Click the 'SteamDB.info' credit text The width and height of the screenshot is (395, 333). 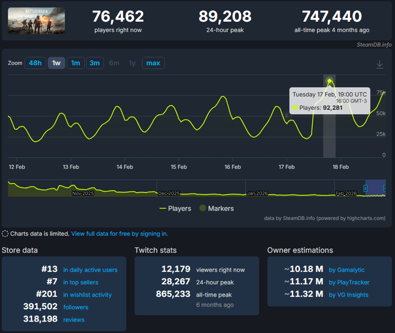click(x=374, y=45)
